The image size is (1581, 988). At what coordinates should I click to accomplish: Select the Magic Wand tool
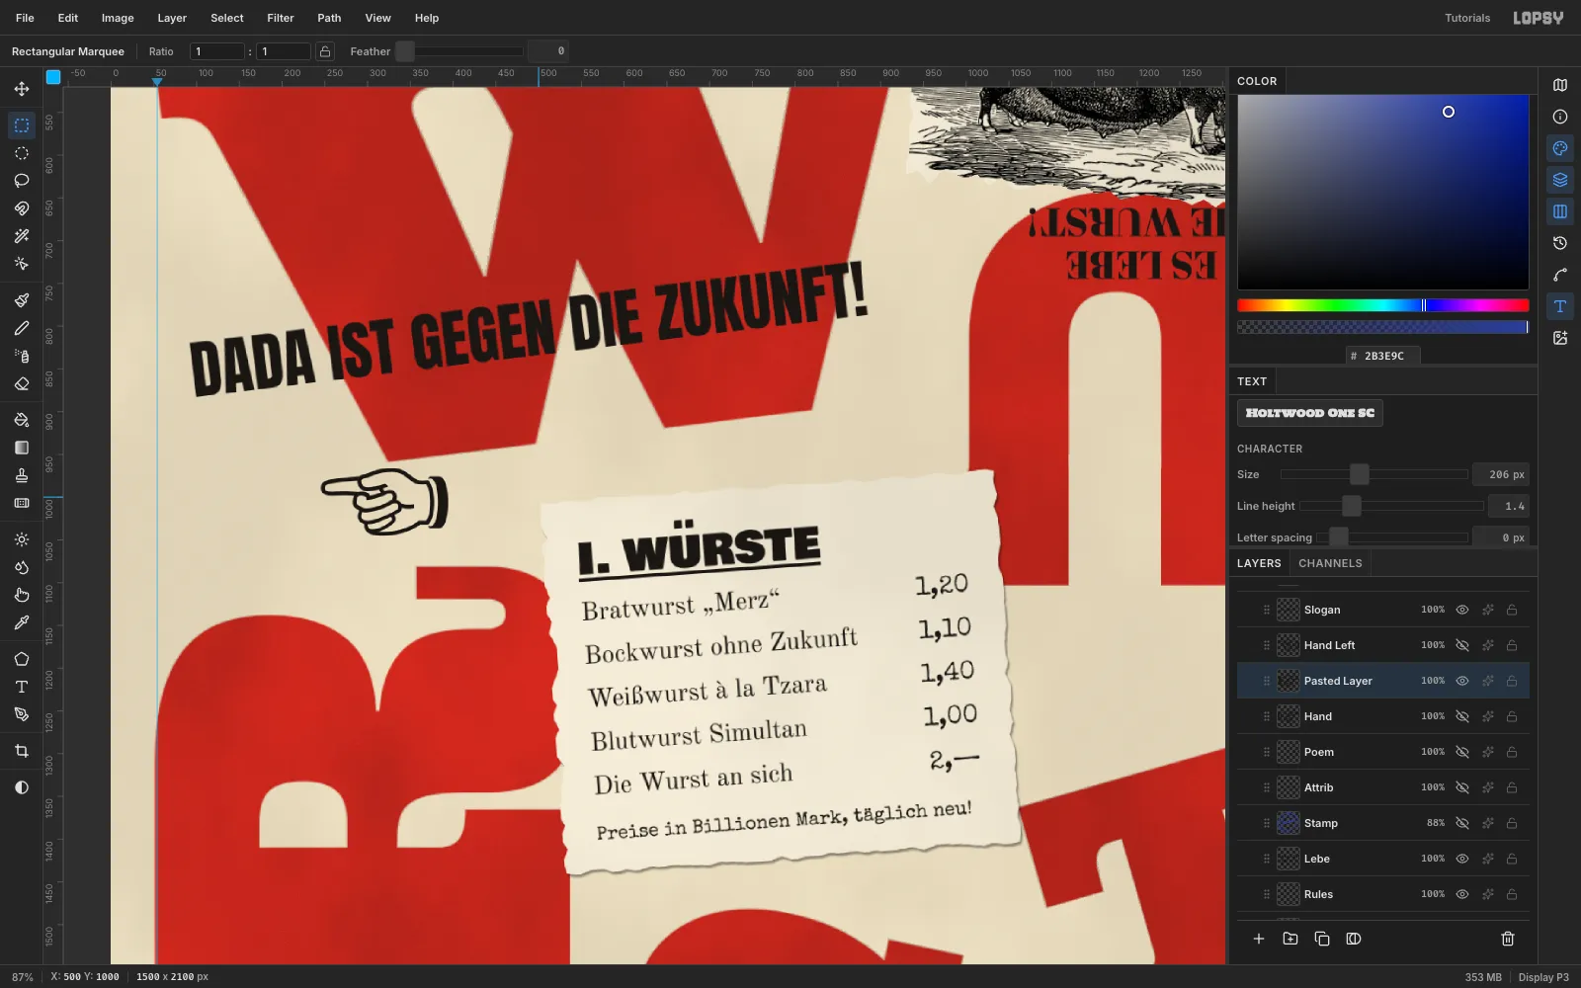(22, 236)
